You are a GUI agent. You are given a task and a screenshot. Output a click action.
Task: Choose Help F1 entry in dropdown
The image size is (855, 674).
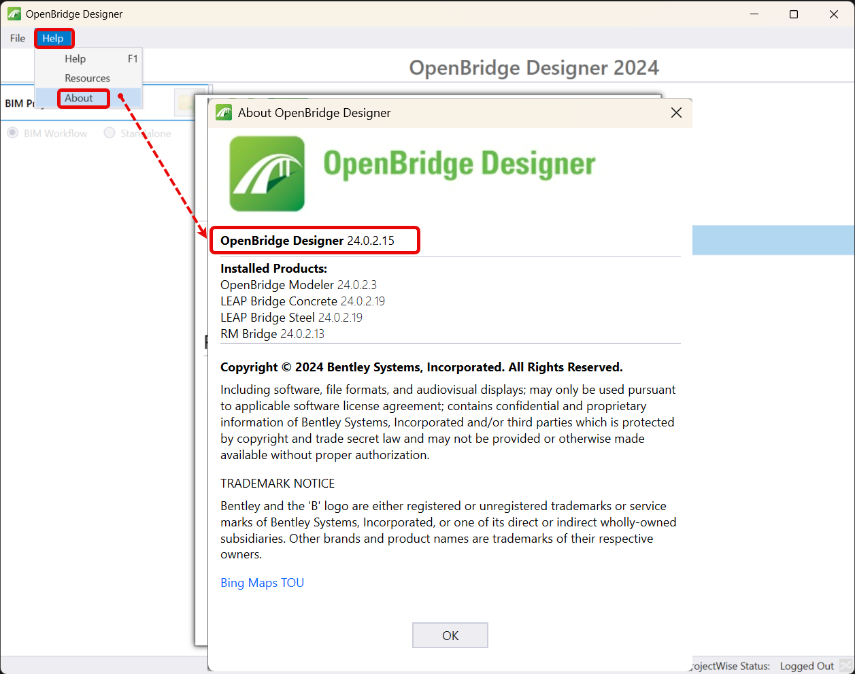coord(89,59)
